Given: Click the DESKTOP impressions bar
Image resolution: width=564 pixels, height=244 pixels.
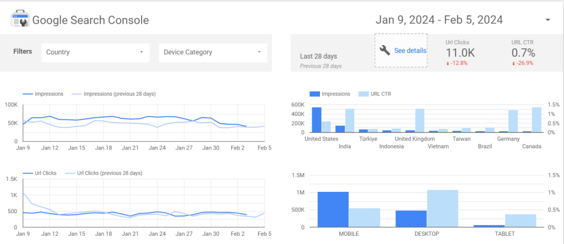Looking at the screenshot, I should (x=411, y=219).
